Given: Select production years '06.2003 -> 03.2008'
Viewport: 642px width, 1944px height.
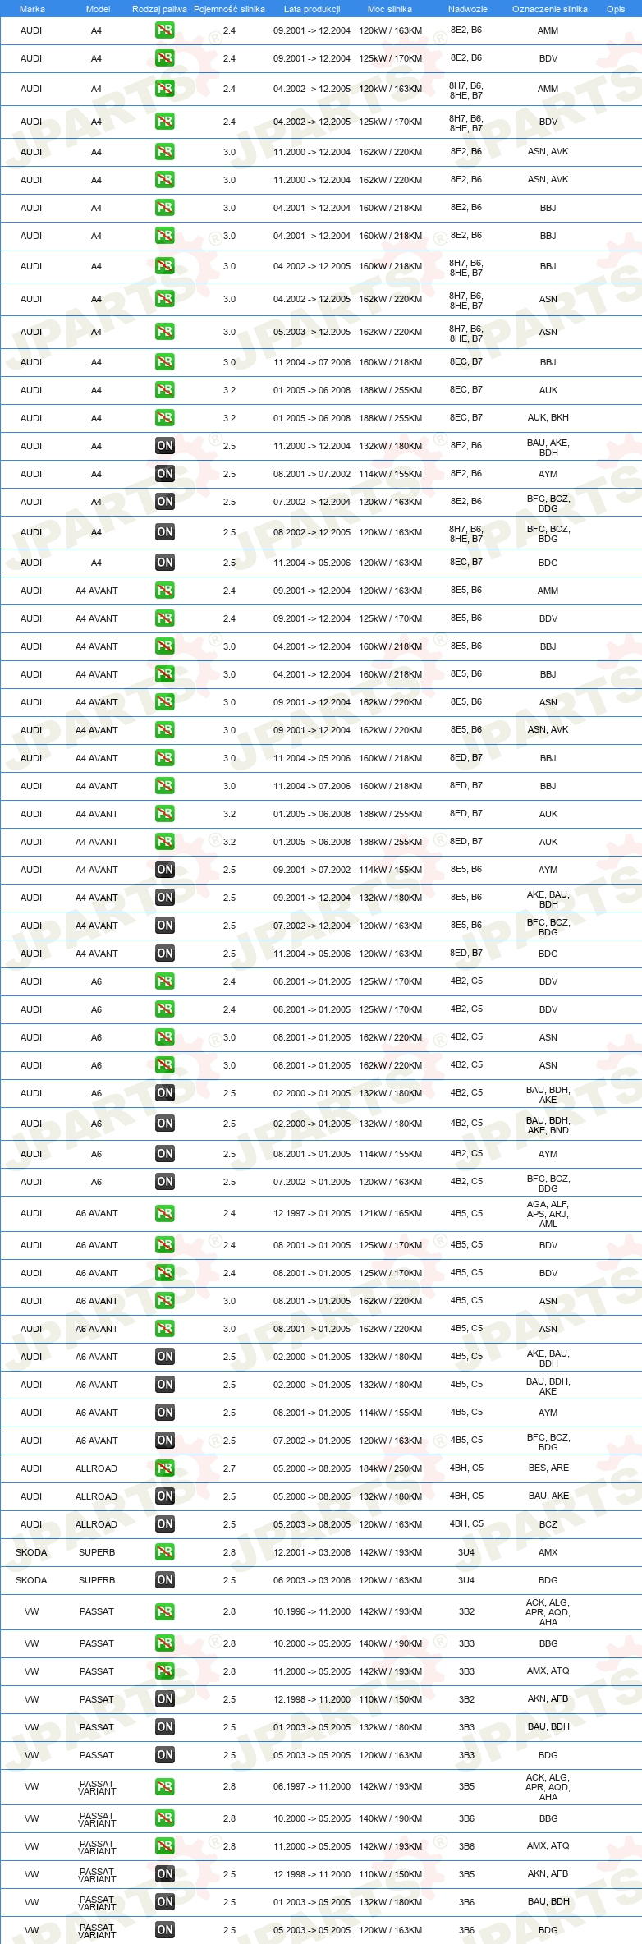Looking at the screenshot, I should coord(312,1580).
